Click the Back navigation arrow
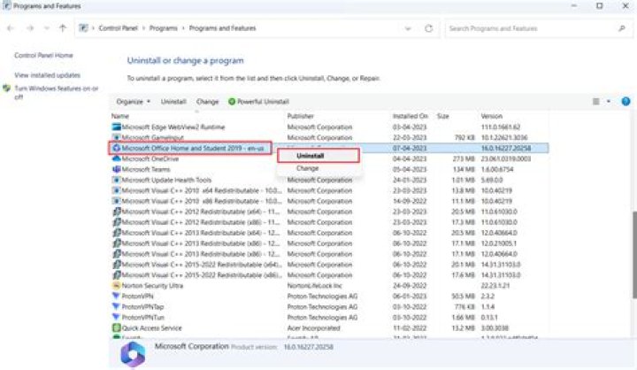This screenshot has width=637, height=370. (11, 28)
